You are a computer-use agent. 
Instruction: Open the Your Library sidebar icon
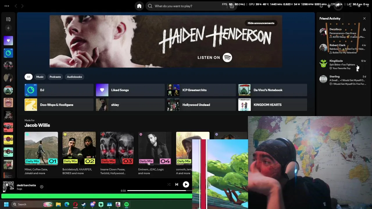point(8,19)
